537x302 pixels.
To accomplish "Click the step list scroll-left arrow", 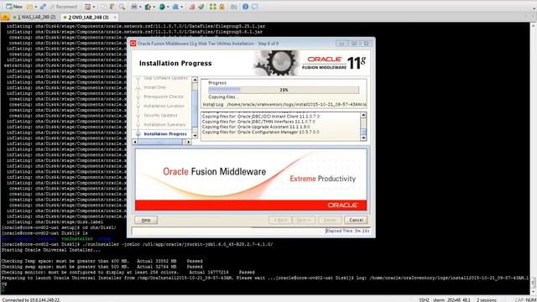I will (x=135, y=142).
